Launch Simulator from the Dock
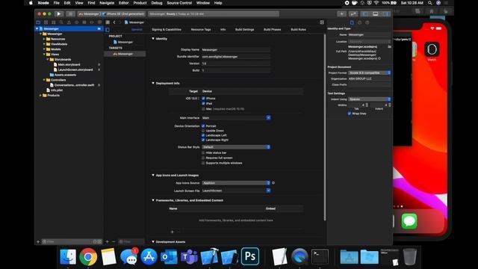This screenshot has width=478, height=269. (x=229, y=256)
